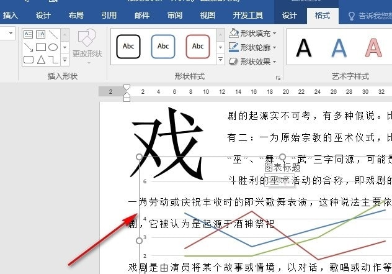392x274 pixels.
Task: Click the chart's top-middle resize handle
Action: [282, 157]
